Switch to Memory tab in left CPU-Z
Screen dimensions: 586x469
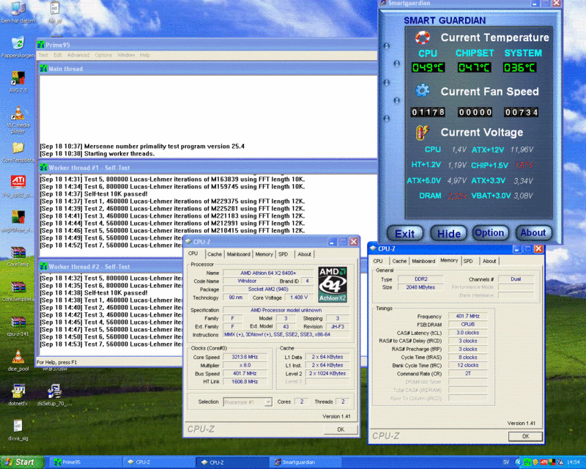click(x=264, y=254)
